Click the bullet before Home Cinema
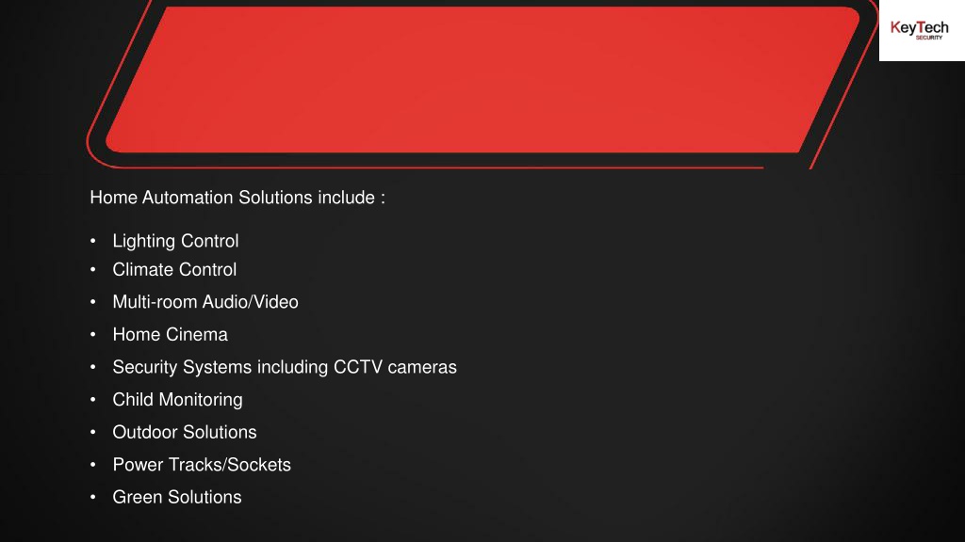Screen dimensions: 965x542 coord(93,334)
